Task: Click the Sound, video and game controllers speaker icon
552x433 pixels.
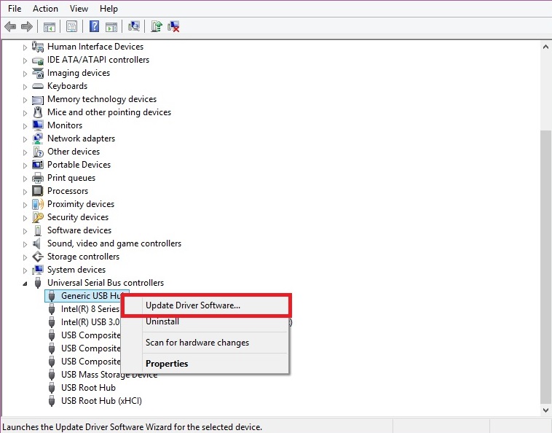Action: (37, 243)
